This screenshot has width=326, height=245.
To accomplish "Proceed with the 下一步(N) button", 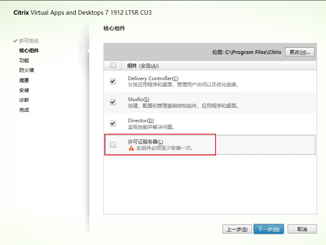I will coord(269,229).
